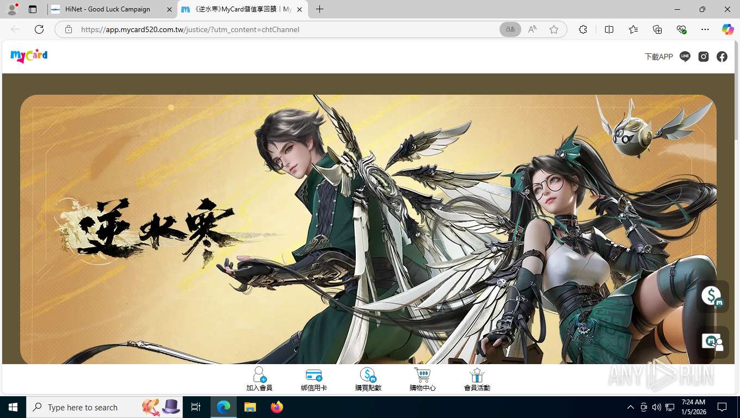Activate the Read Aloud icon
This screenshot has height=418, width=740.
tap(532, 29)
